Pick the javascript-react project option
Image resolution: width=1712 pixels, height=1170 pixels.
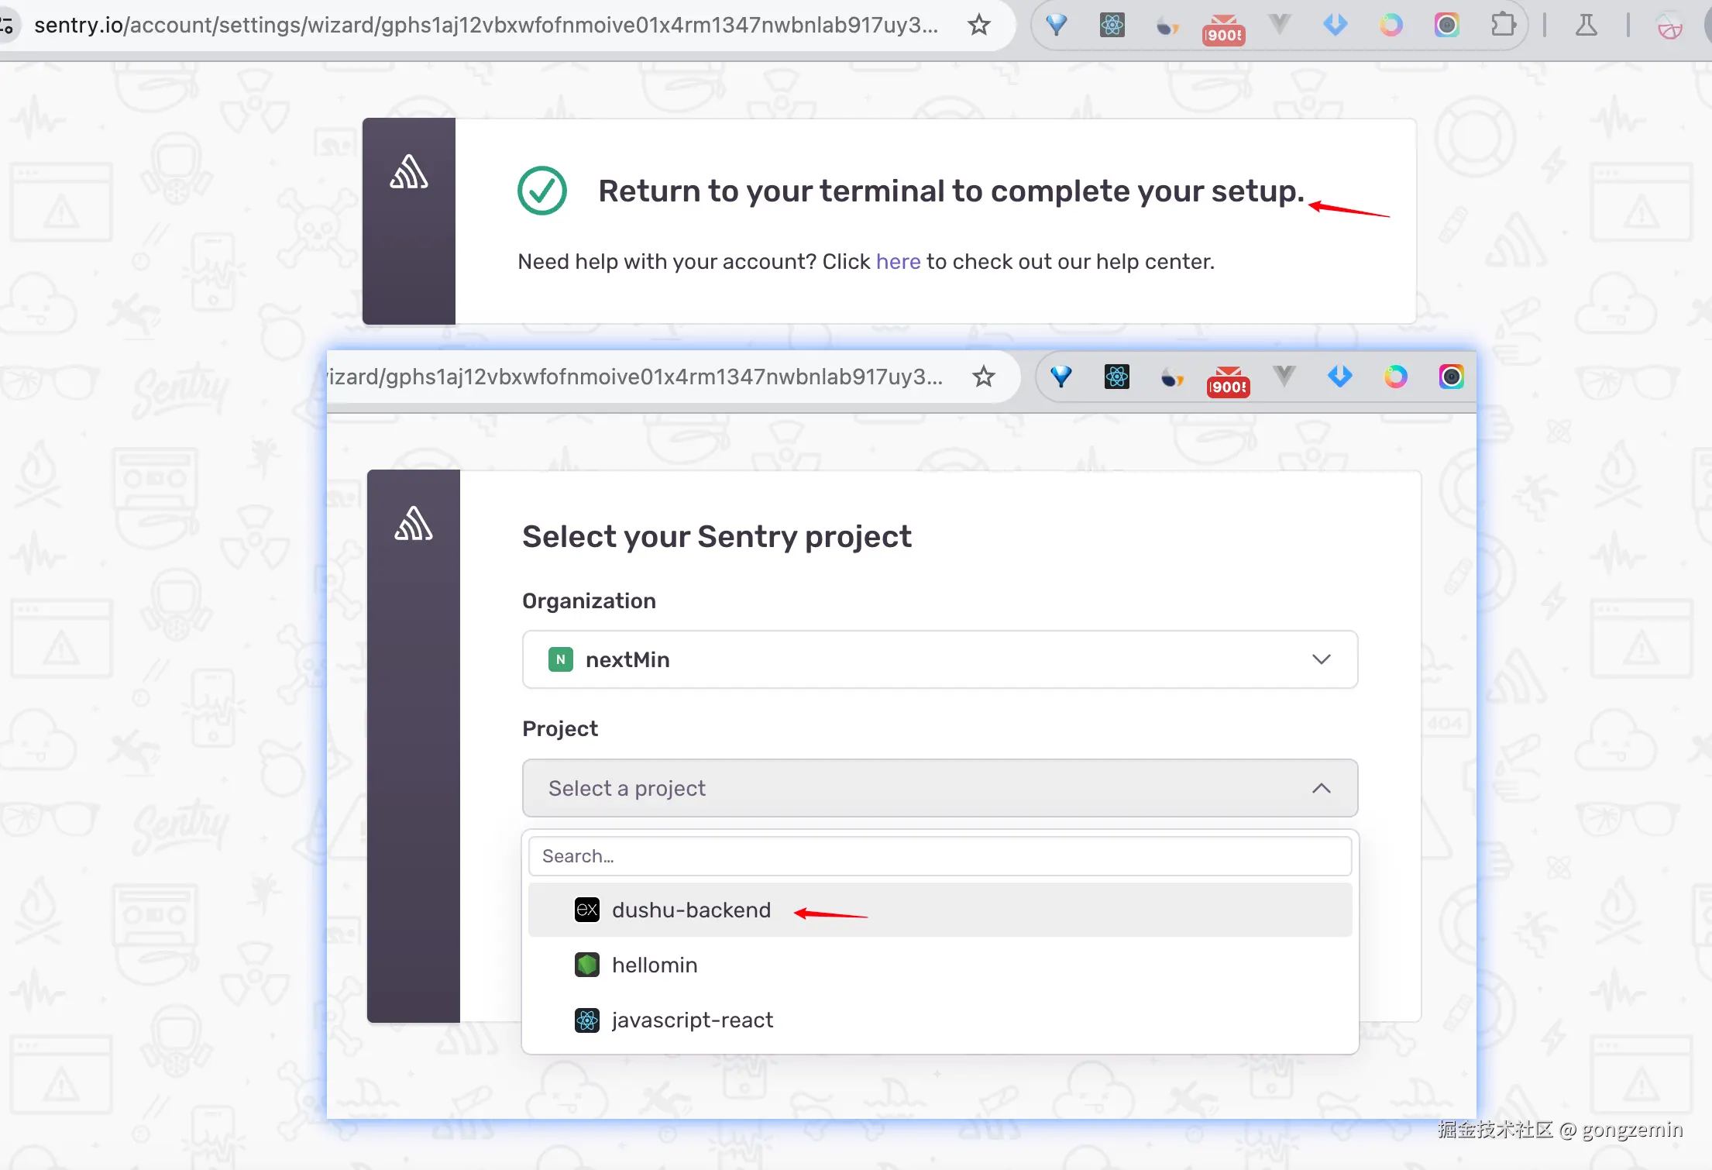pyautogui.click(x=692, y=1020)
